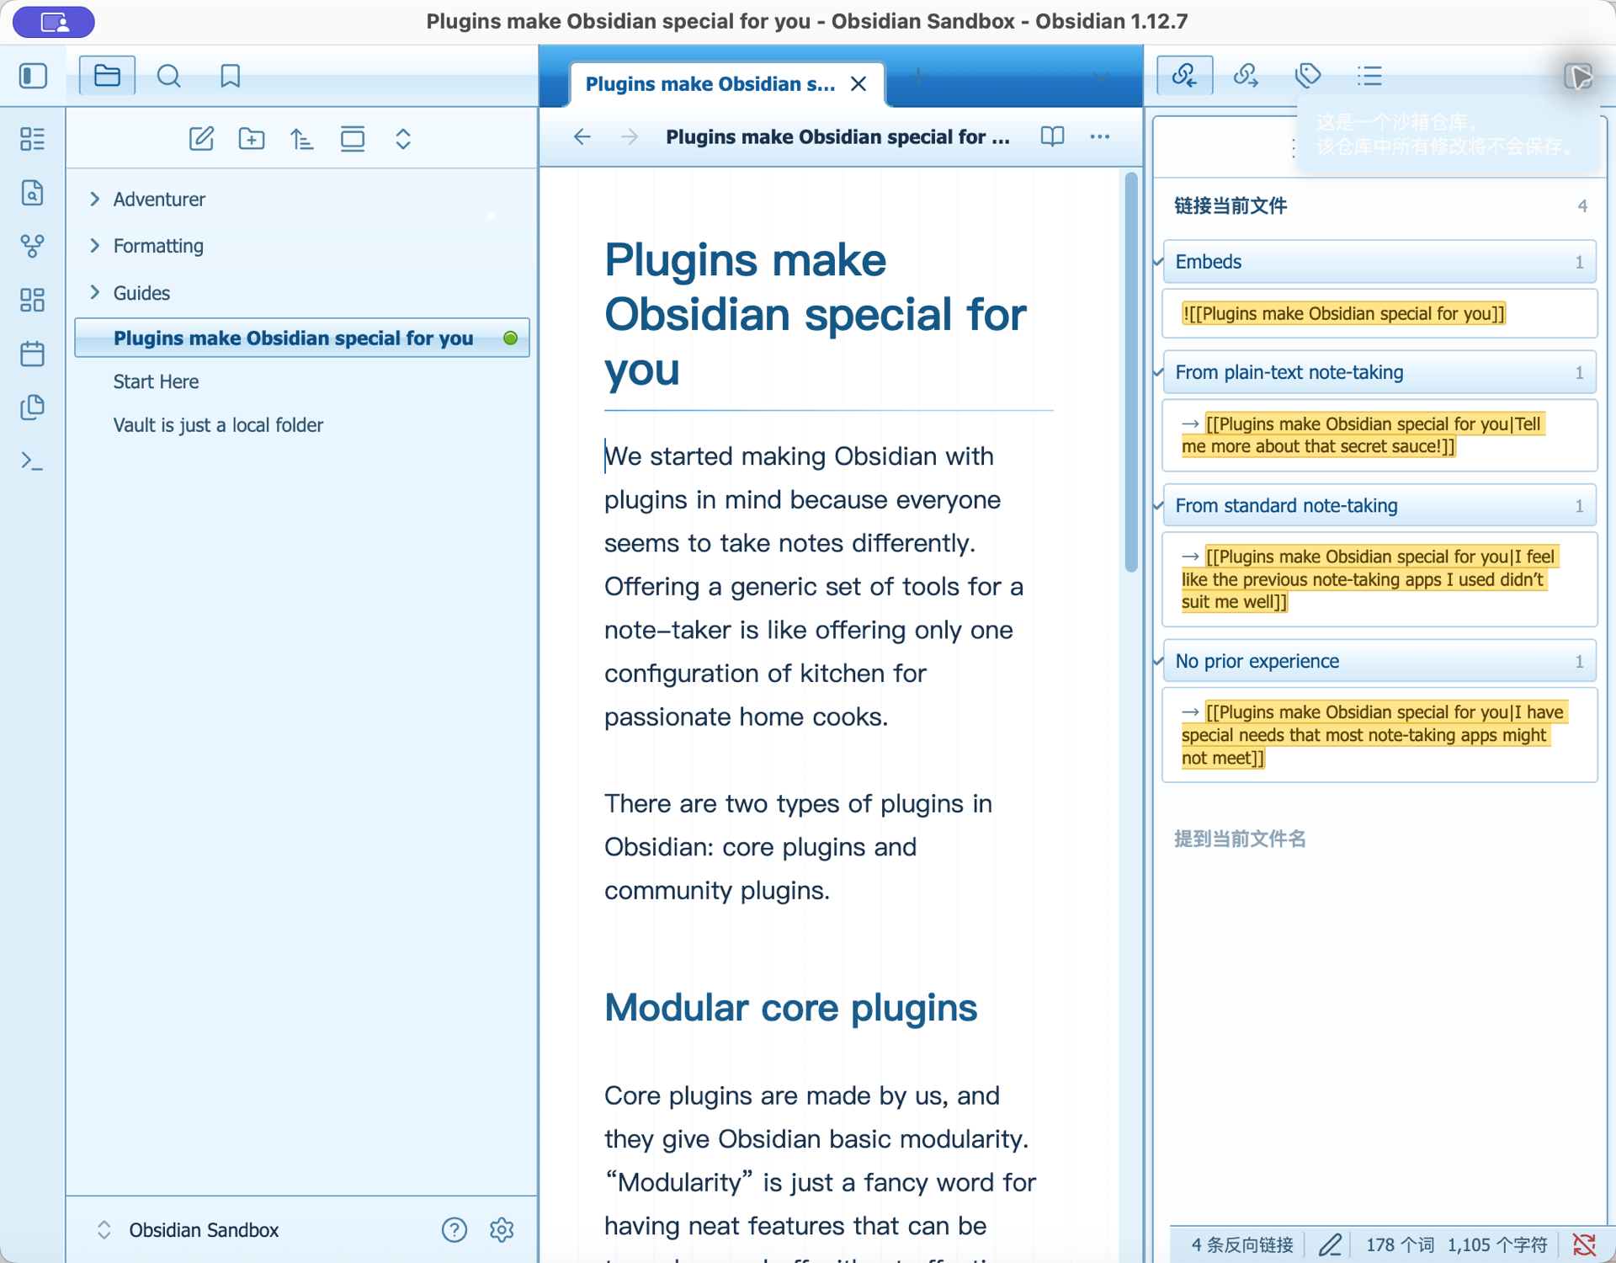Expand the Adventurer folder

[94, 199]
